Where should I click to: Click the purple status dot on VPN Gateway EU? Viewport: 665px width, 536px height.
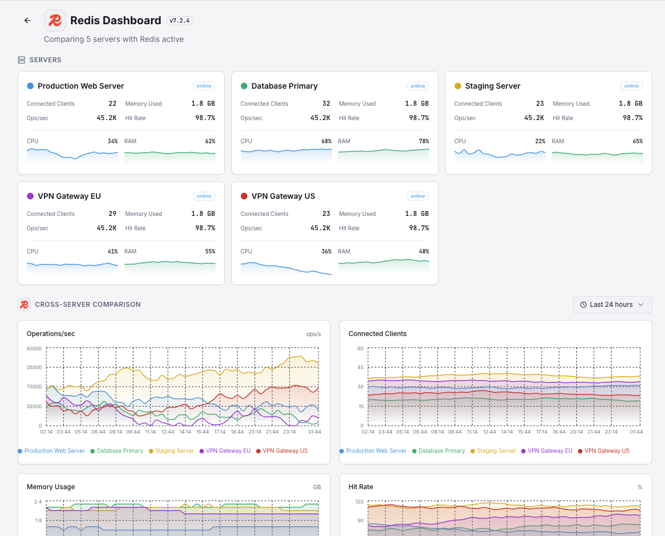pos(30,196)
